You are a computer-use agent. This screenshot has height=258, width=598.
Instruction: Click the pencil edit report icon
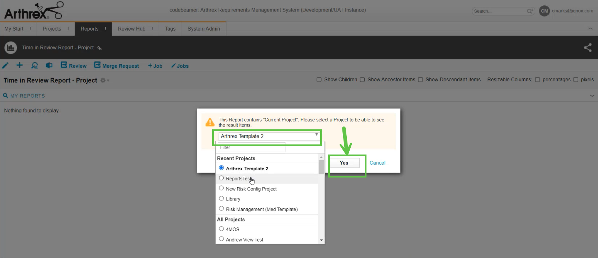pyautogui.click(x=5, y=65)
